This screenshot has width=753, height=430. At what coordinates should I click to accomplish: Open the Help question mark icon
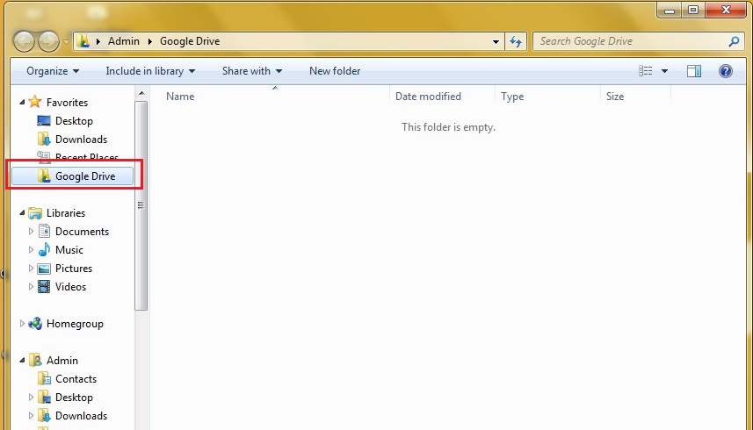tap(726, 71)
